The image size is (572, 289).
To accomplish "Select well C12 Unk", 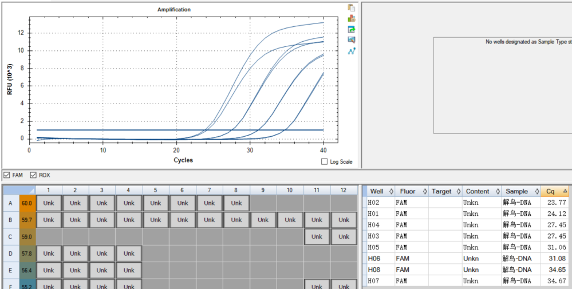I will pos(344,236).
